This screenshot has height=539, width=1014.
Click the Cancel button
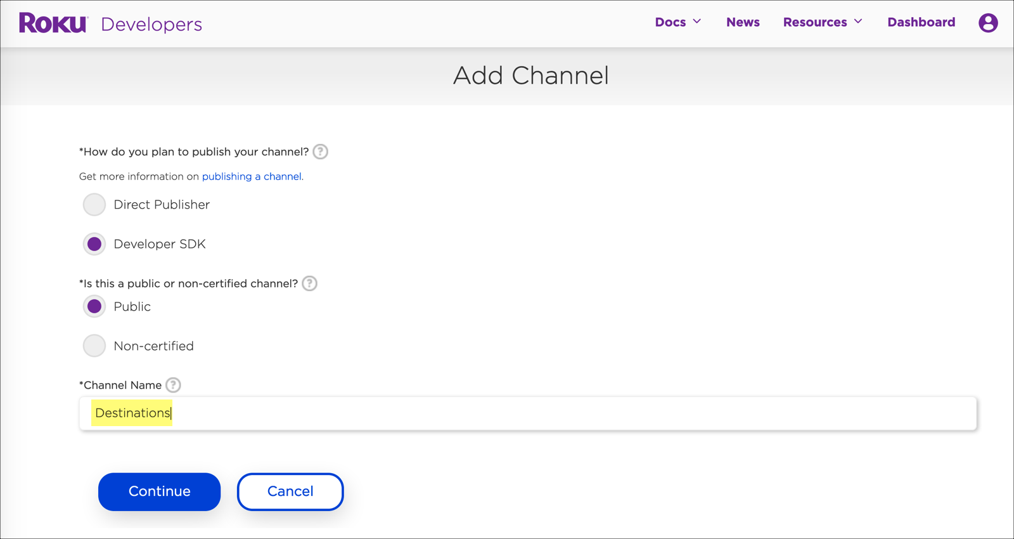click(x=290, y=491)
